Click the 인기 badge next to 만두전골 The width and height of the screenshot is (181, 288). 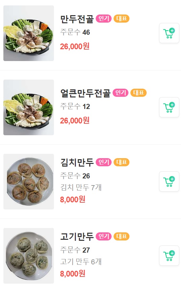(103, 19)
